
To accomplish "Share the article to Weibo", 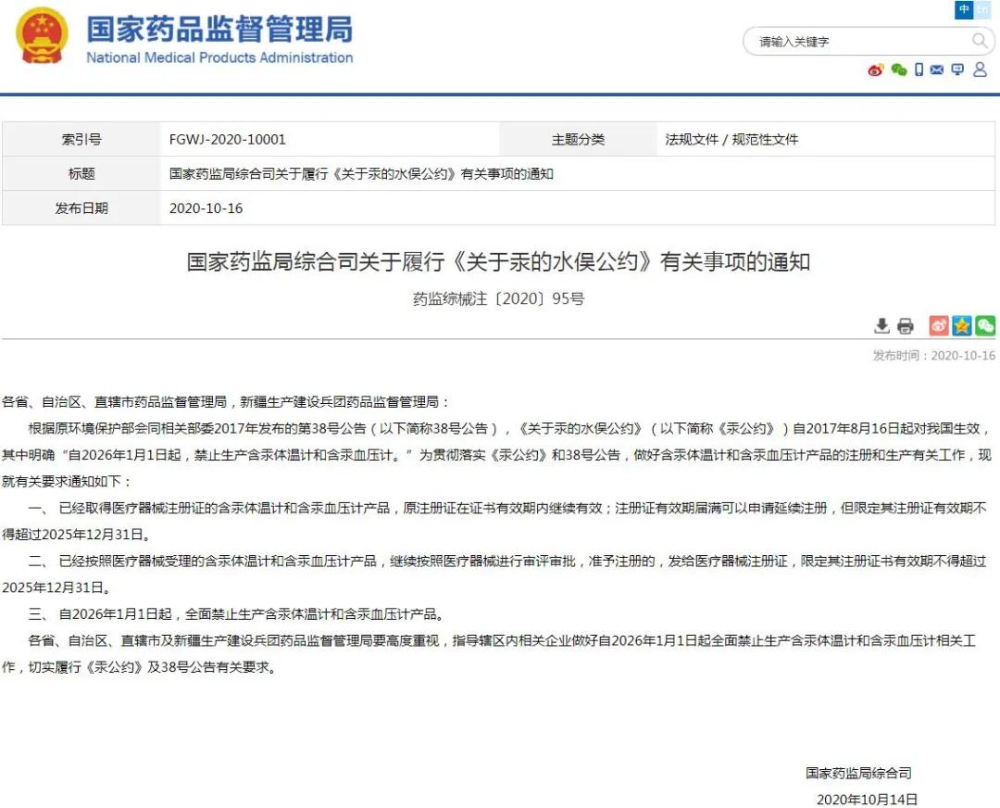I will pyautogui.click(x=938, y=325).
